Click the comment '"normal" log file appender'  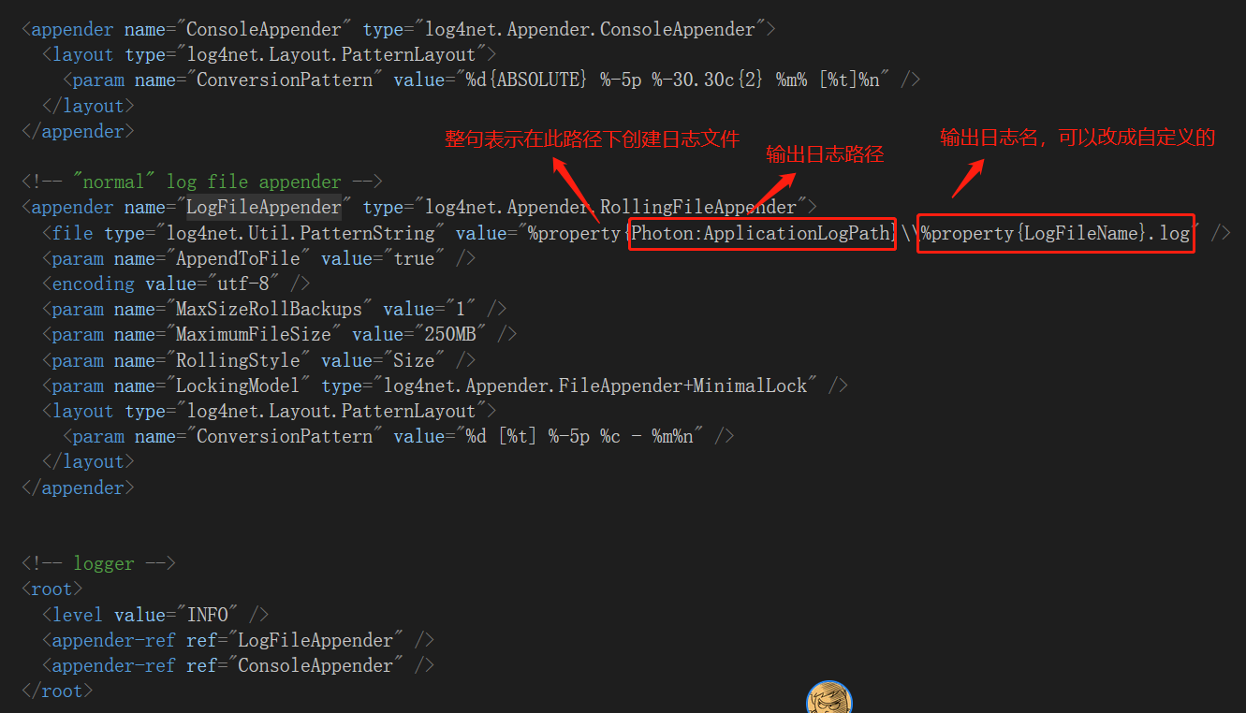(x=201, y=182)
